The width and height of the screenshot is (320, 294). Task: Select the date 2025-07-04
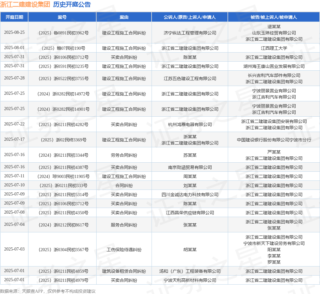tap(14, 225)
